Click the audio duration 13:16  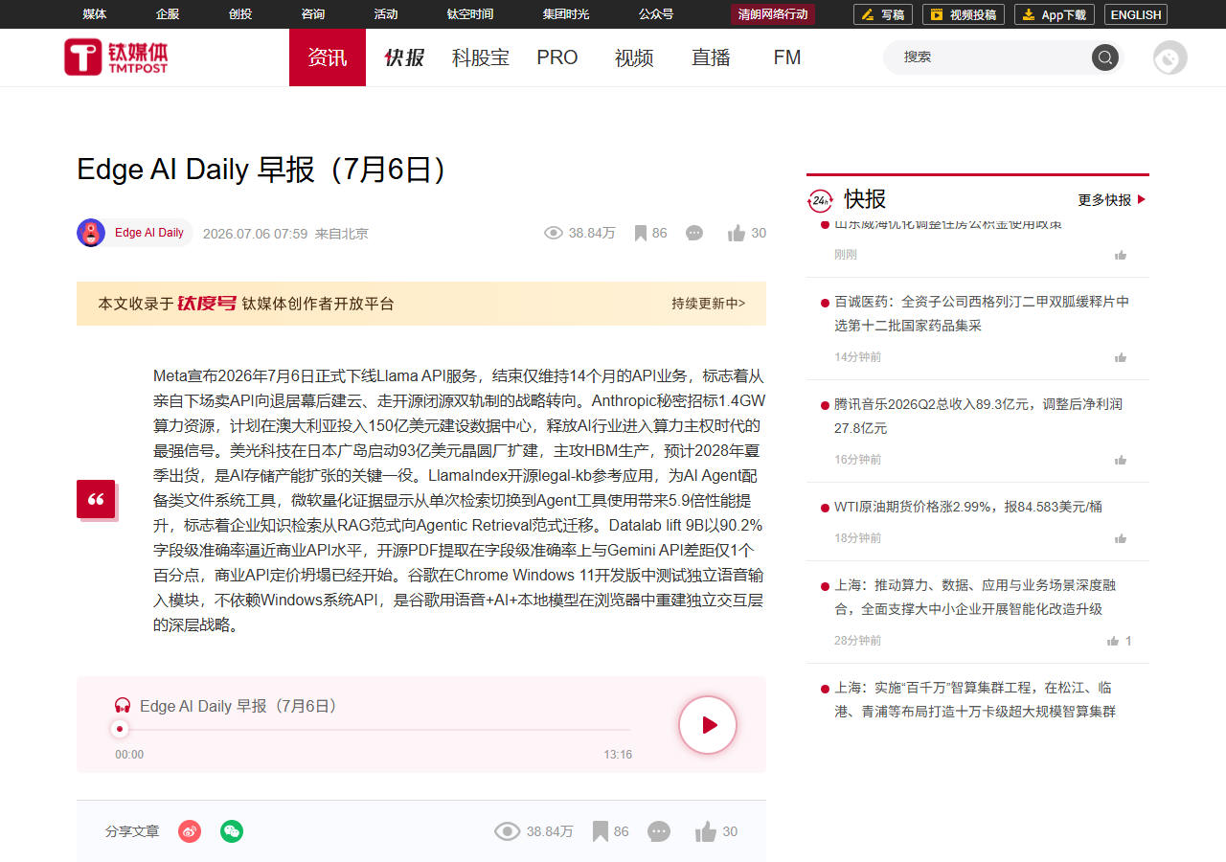(x=618, y=755)
